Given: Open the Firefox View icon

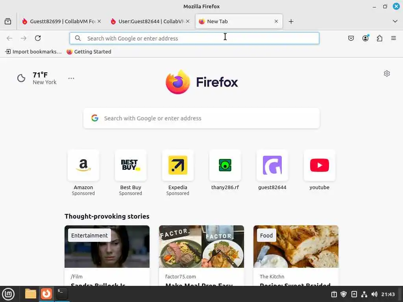Looking at the screenshot, I should click(8, 21).
